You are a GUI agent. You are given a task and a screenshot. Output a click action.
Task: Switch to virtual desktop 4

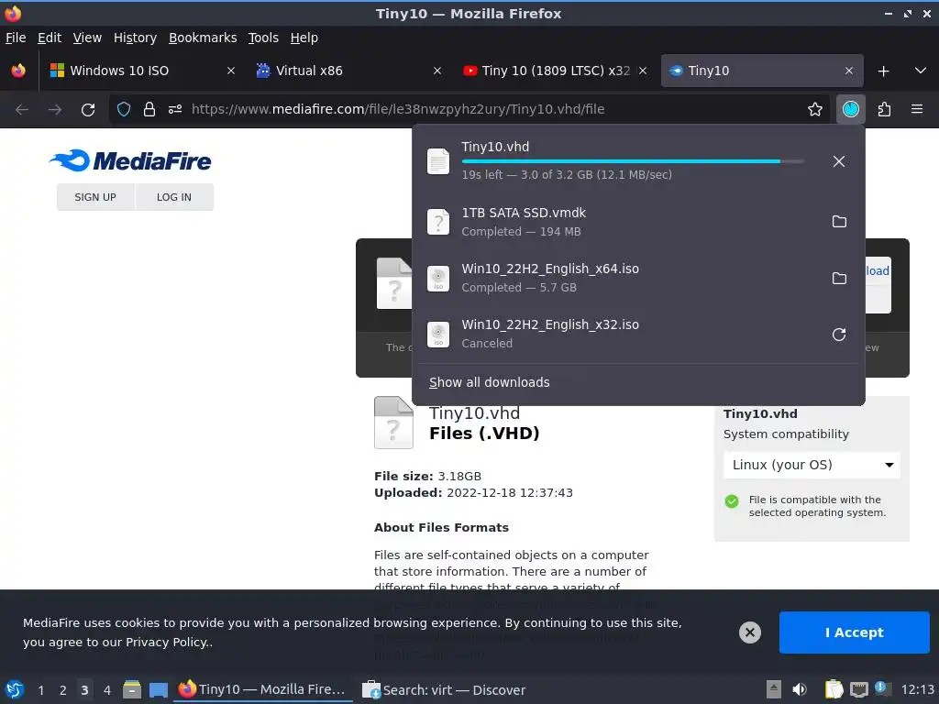click(107, 690)
